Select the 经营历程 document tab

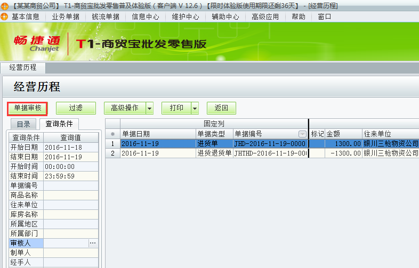tap(23, 67)
